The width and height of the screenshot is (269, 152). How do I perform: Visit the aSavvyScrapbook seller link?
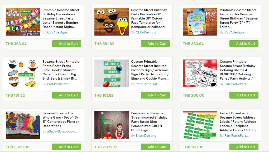pos(62,131)
